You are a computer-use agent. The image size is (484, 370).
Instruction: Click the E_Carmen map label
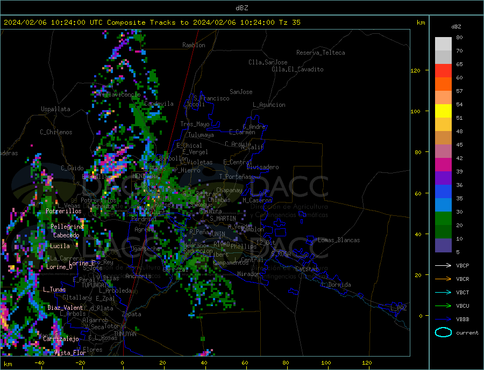[242, 132]
